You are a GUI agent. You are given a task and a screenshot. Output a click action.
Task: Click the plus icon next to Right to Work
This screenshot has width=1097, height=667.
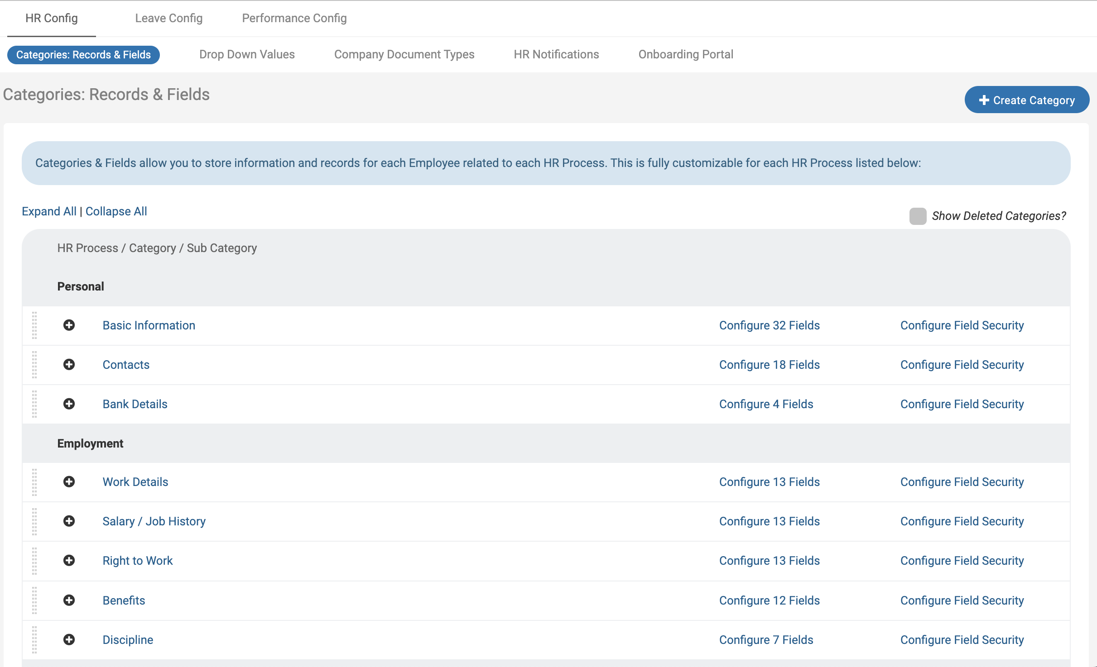pos(69,560)
